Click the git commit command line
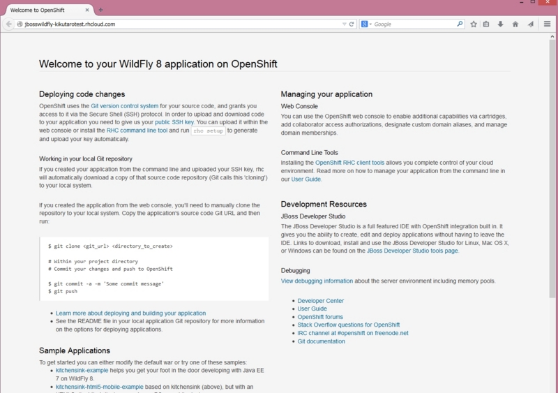 tap(106, 284)
